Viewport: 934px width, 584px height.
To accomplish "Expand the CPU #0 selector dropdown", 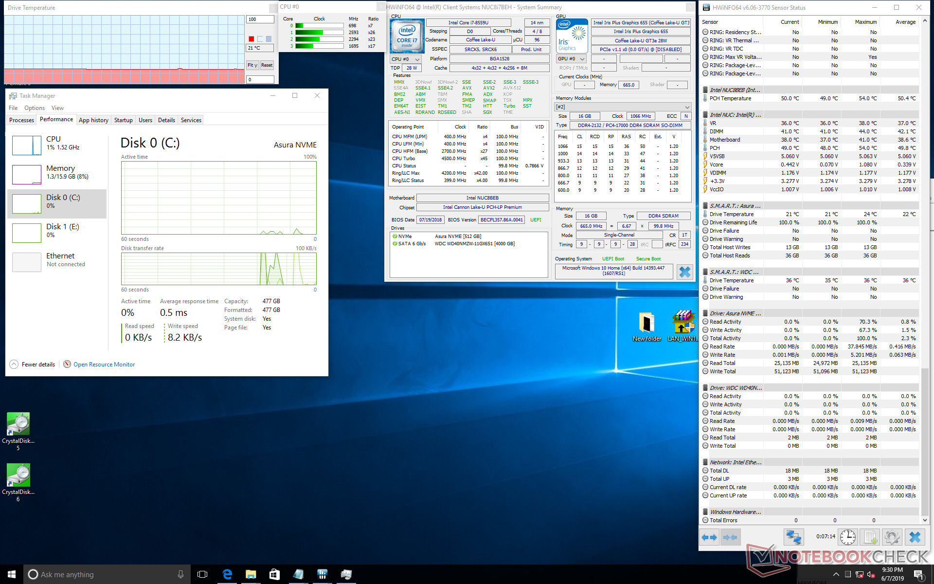I will pyautogui.click(x=405, y=59).
